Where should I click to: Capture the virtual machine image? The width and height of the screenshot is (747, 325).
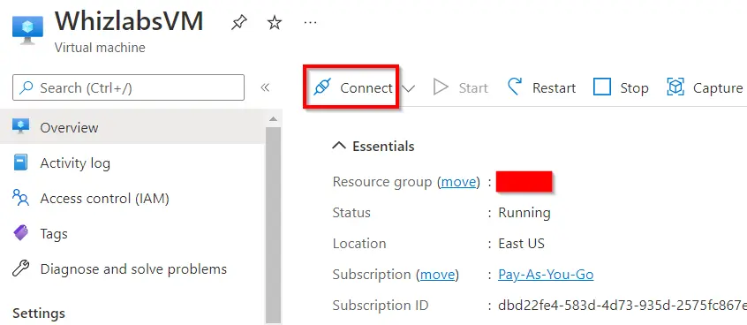705,87
